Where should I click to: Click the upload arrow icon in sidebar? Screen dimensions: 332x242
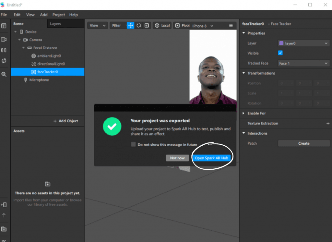(4, 215)
